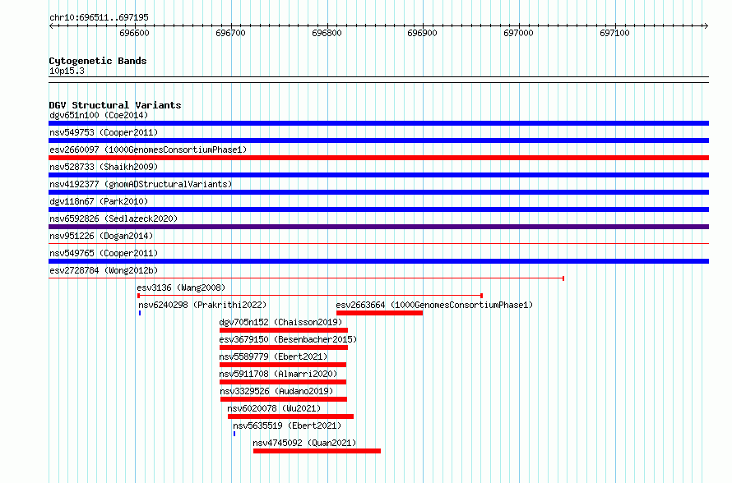Image resolution: width=732 pixels, height=483 pixels.
Task: Click ruler position 697100
Action: pyautogui.click(x=615, y=33)
